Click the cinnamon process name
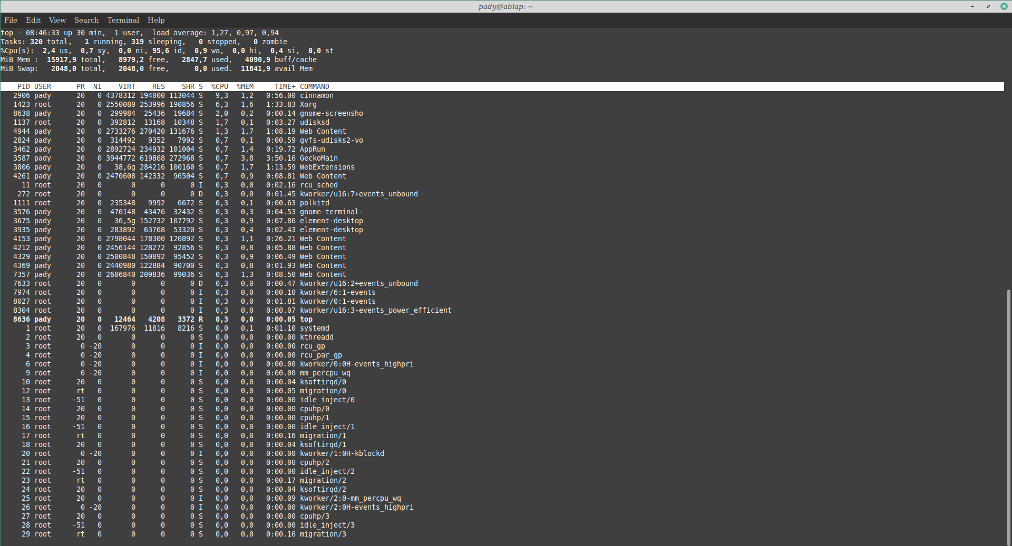The height and width of the screenshot is (546, 1012). 317,95
